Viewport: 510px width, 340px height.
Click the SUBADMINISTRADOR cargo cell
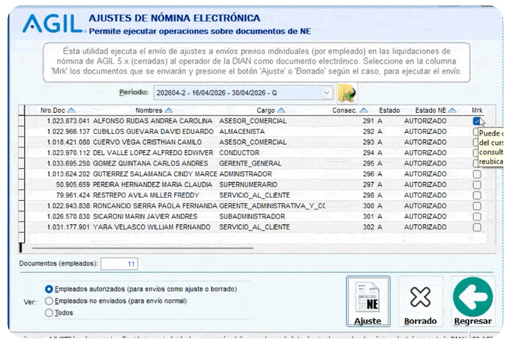coord(252,216)
